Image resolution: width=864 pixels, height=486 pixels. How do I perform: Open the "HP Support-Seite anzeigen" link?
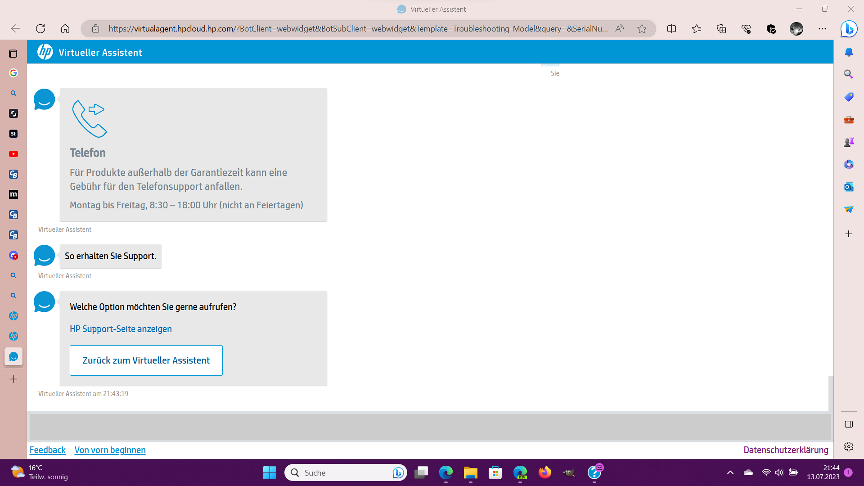(x=121, y=329)
